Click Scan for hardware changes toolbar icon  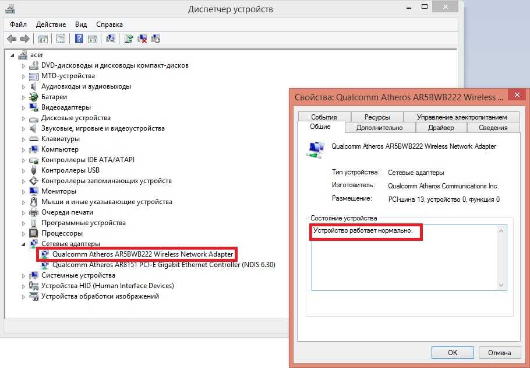(x=111, y=39)
